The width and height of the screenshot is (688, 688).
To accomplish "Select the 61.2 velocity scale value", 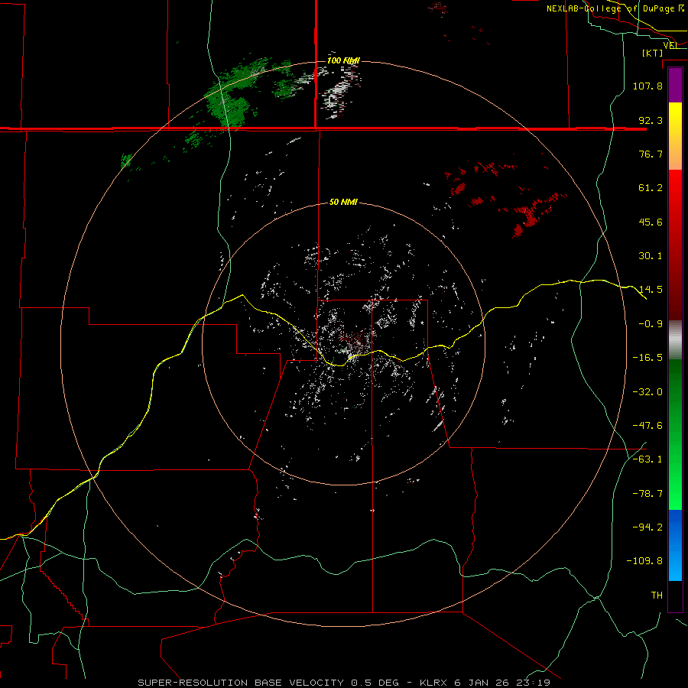I will point(651,188).
